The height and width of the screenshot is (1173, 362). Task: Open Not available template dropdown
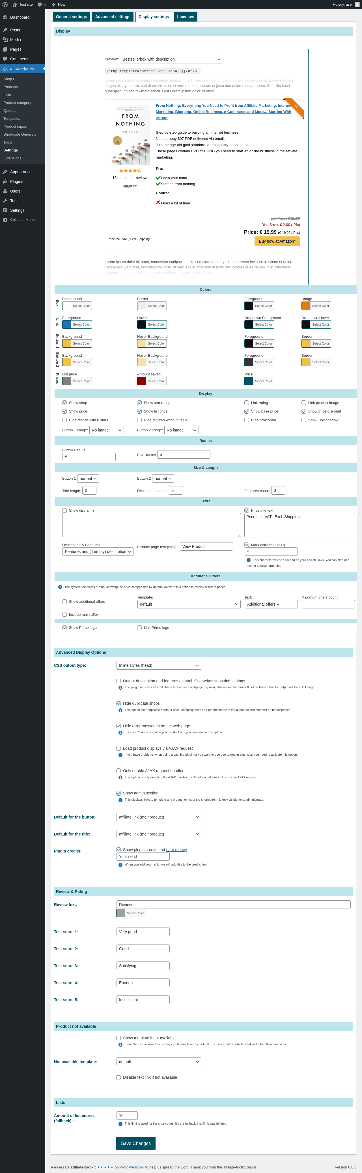tap(159, 1061)
